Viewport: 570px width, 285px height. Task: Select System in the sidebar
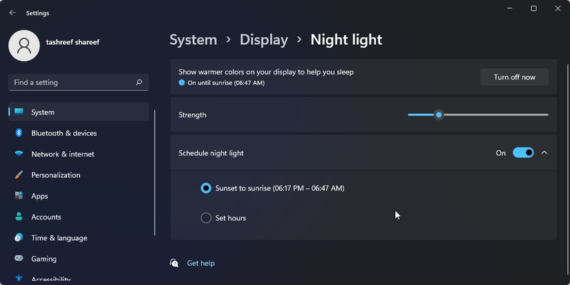(x=43, y=112)
